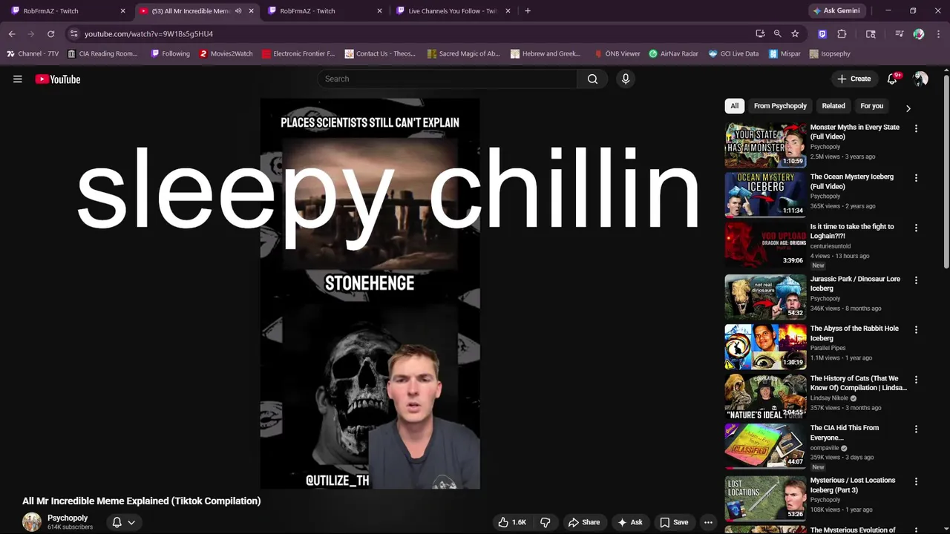
Task: Save the video to a playlist
Action: click(674, 522)
